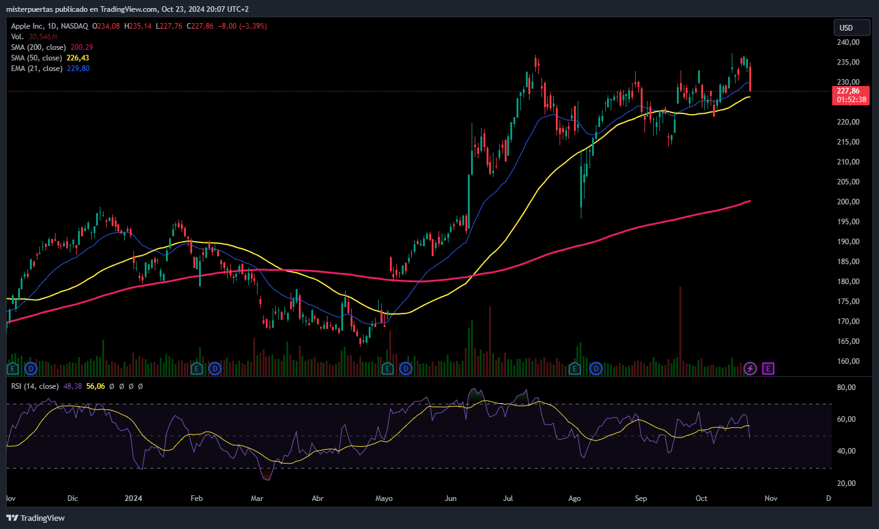Select the dividend marker in May

tap(406, 369)
